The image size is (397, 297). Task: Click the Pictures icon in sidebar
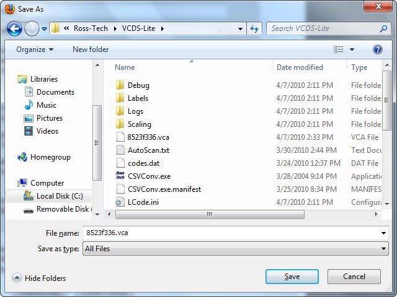click(29, 118)
